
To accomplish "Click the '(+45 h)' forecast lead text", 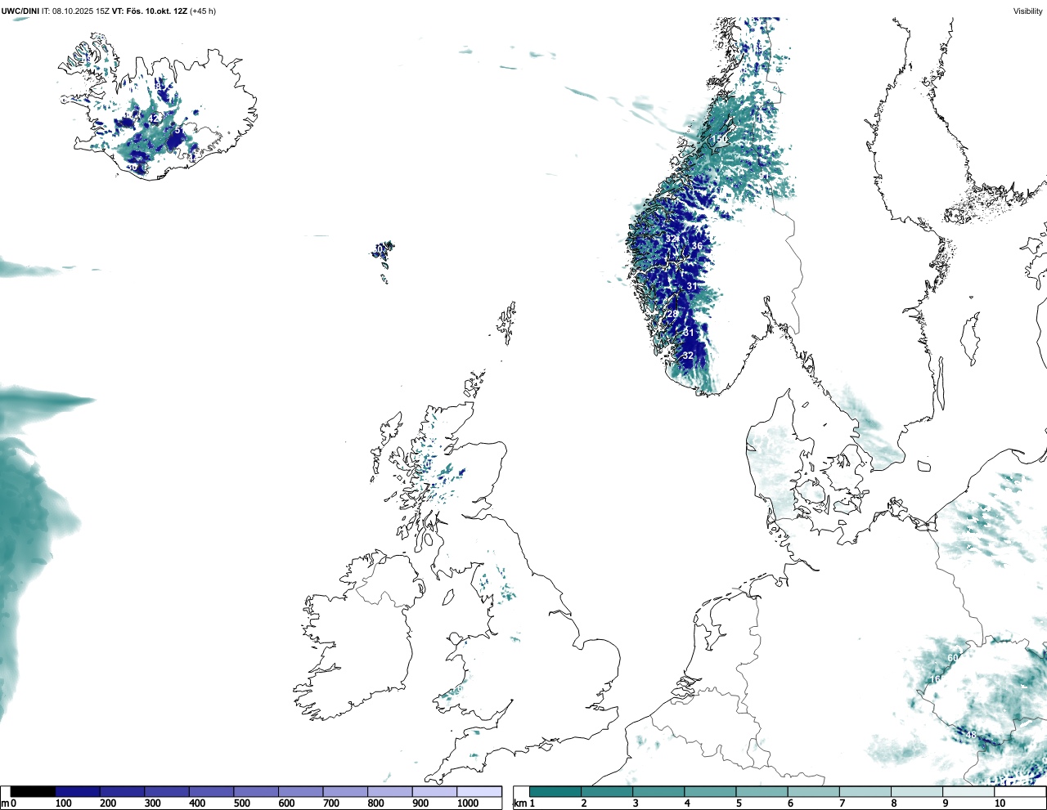I will coord(203,11).
